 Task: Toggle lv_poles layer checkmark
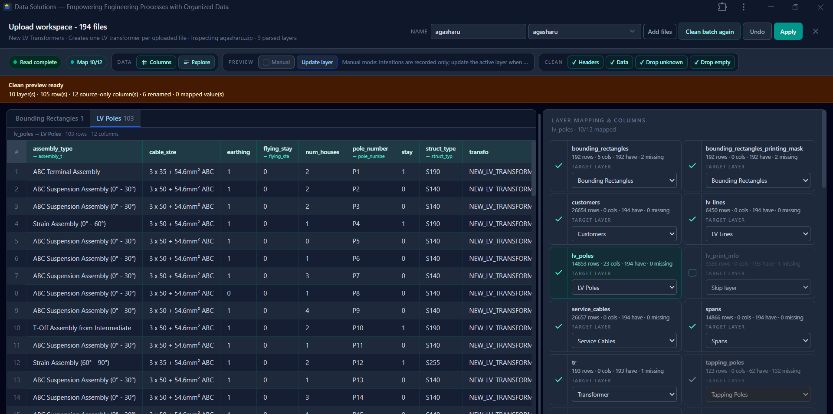tap(559, 273)
